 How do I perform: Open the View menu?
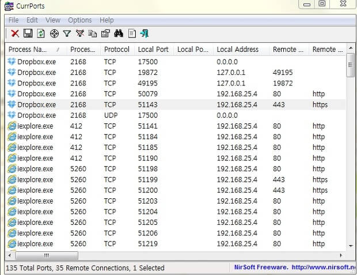click(x=53, y=20)
